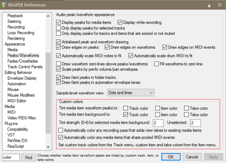Click the pin window icon in title bar

pos(209,6)
